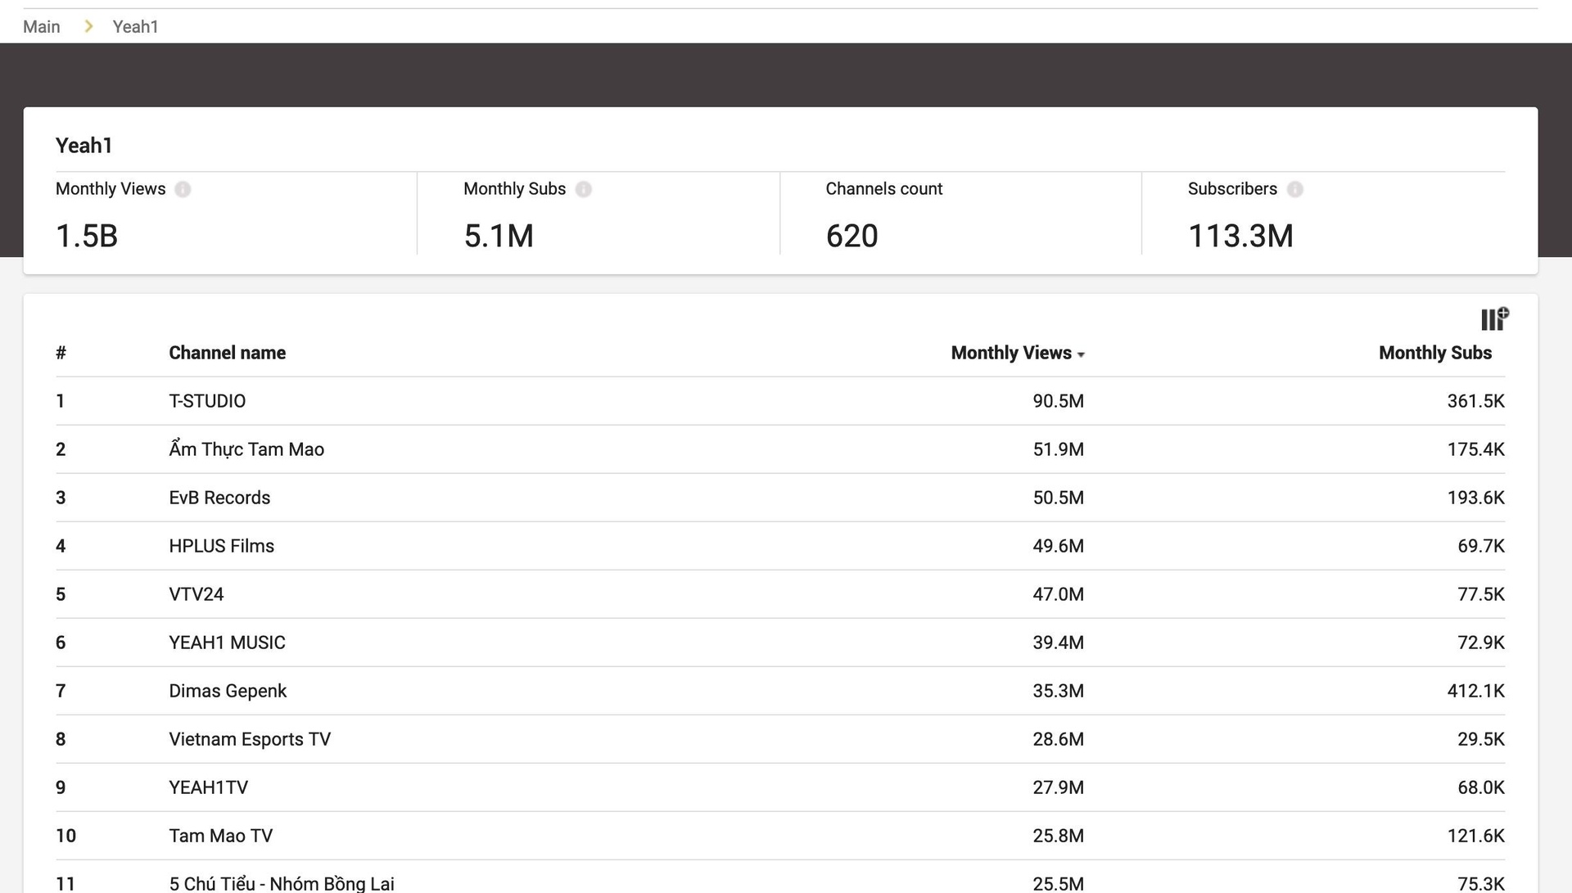Select 47.0M monthly views value
1572x893 pixels.
1058,594
